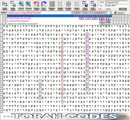The image size is (130, 120).
Task: Click the Unmark all label button
Action: pyautogui.click(x=77, y=9)
